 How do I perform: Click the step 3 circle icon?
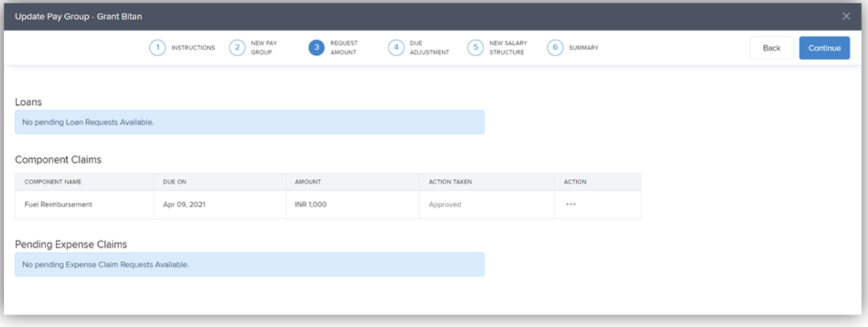[317, 48]
